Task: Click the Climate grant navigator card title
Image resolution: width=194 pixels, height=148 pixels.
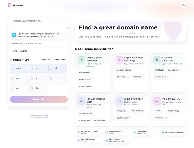Action: (x=94, y=59)
